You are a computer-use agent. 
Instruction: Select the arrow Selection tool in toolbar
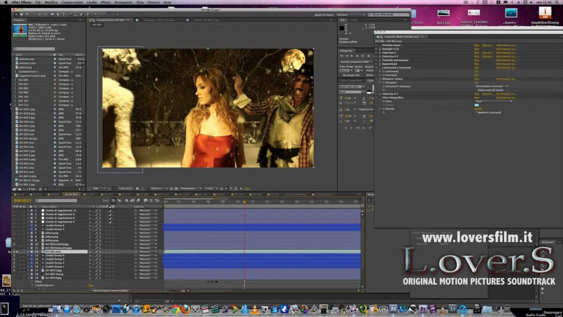(x=16, y=14)
